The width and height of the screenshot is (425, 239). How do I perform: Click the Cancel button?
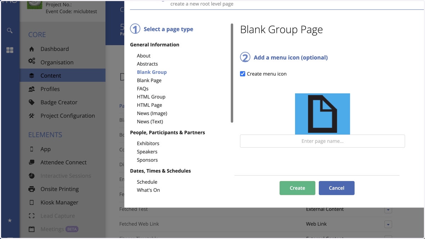pyautogui.click(x=336, y=188)
